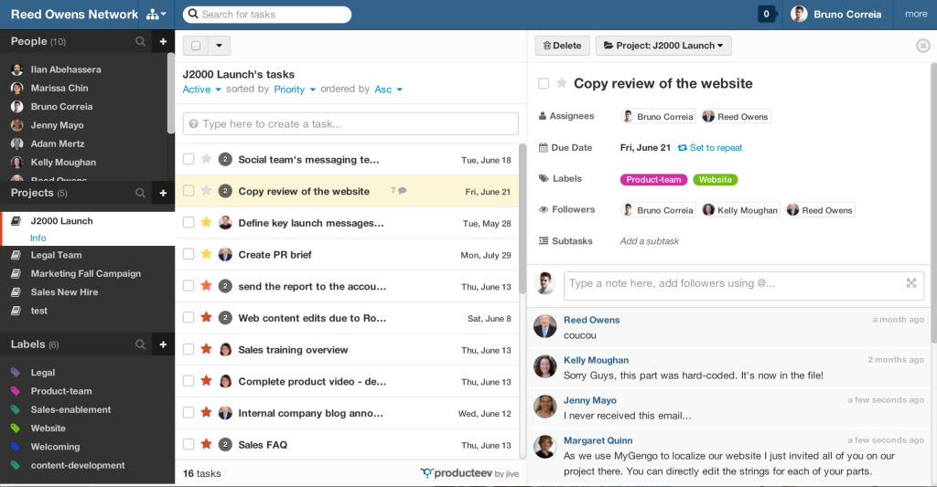937x487 pixels.
Task: Close the task detail panel
Action: coord(922,46)
